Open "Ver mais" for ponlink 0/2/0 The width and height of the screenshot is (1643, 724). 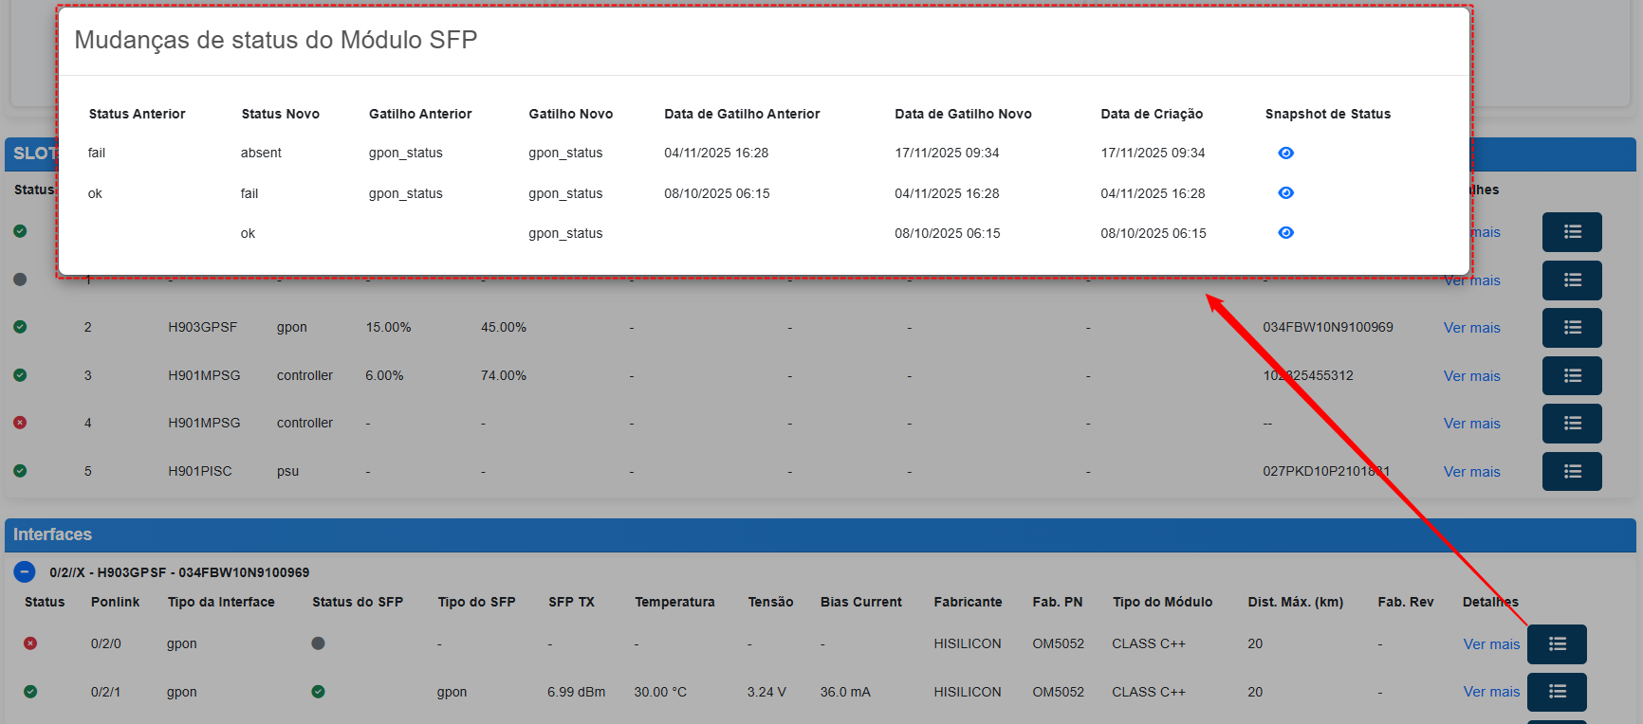coord(1490,644)
